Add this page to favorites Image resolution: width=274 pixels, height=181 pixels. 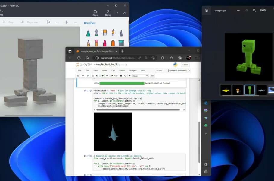click(x=153, y=58)
